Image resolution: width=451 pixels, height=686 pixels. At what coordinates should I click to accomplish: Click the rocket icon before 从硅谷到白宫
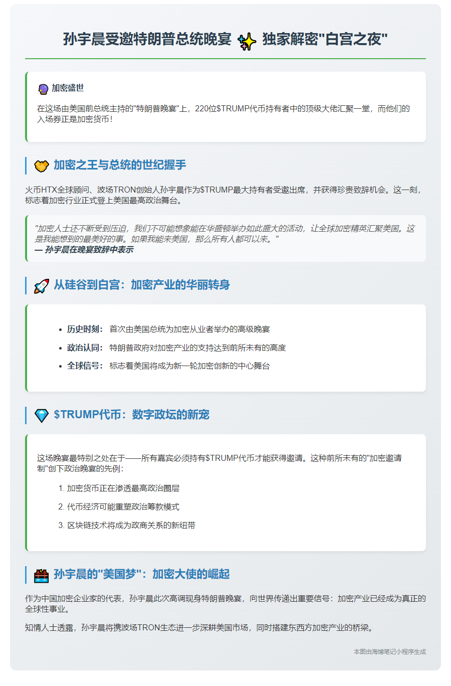(41, 286)
